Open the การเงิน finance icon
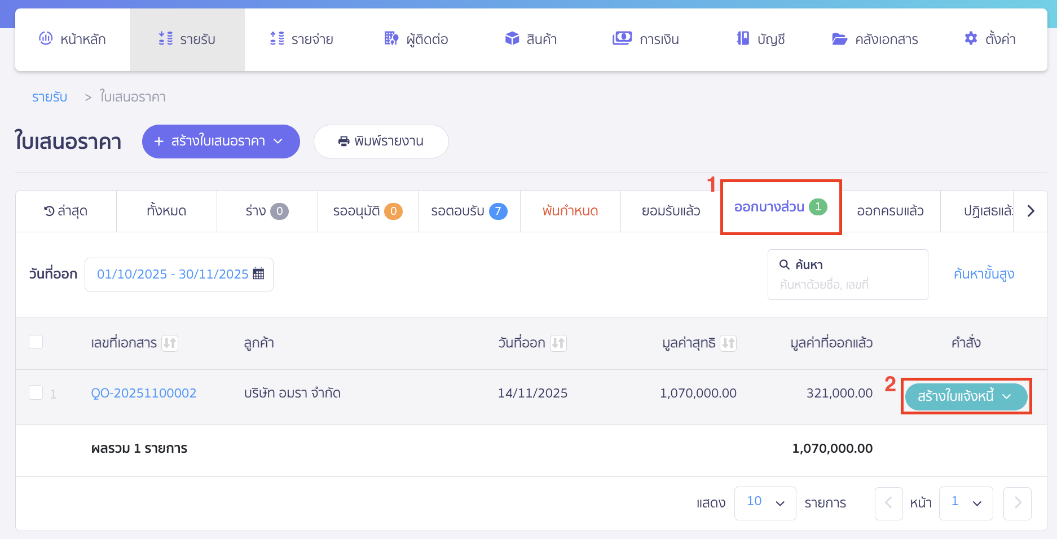Viewport: 1057px width, 539px height. pyautogui.click(x=622, y=38)
